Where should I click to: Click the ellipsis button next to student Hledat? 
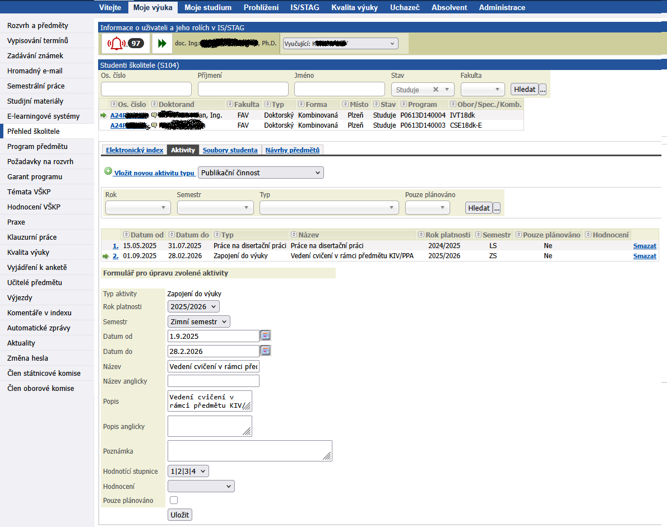pos(543,89)
